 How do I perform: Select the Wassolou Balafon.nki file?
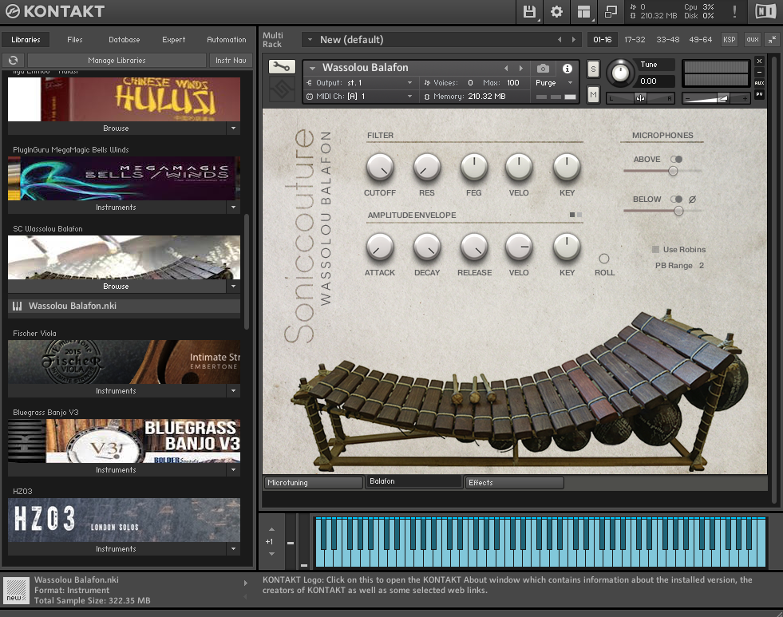pos(124,306)
